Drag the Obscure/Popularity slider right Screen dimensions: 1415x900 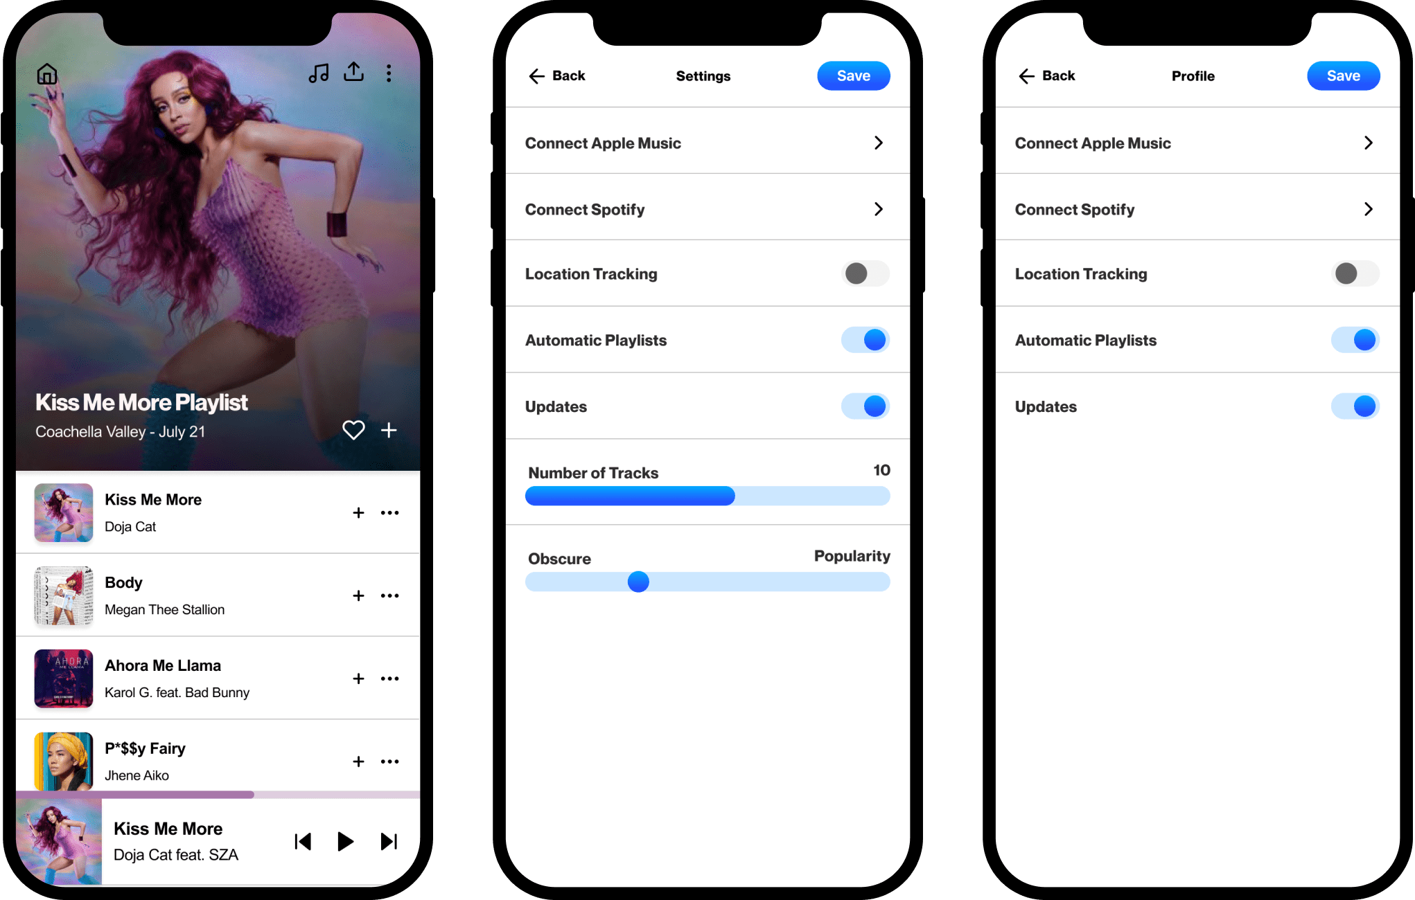coord(638,582)
